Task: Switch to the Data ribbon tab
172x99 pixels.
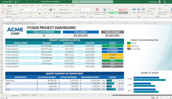Action: click(32, 5)
